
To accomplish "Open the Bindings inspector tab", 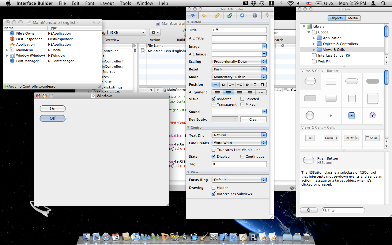I will coord(230,15).
